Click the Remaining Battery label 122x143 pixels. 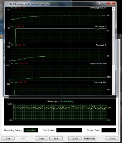click(x=13, y=130)
